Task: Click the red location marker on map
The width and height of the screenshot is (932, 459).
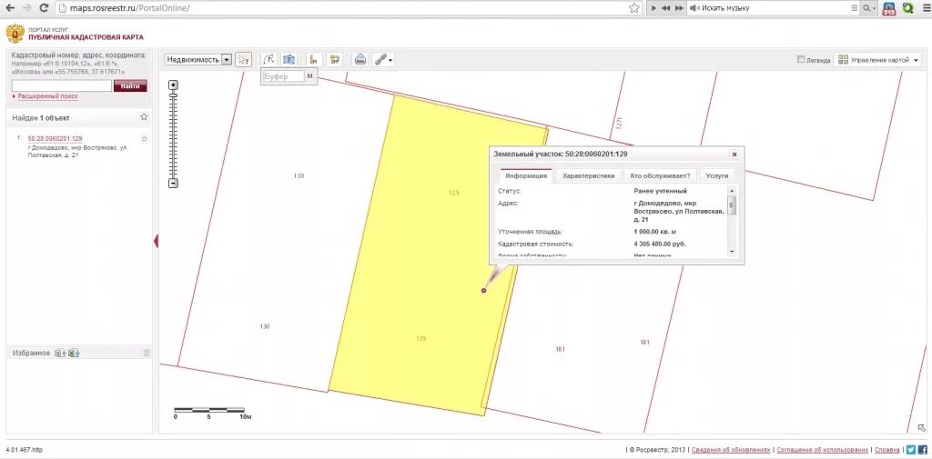Action: (484, 290)
